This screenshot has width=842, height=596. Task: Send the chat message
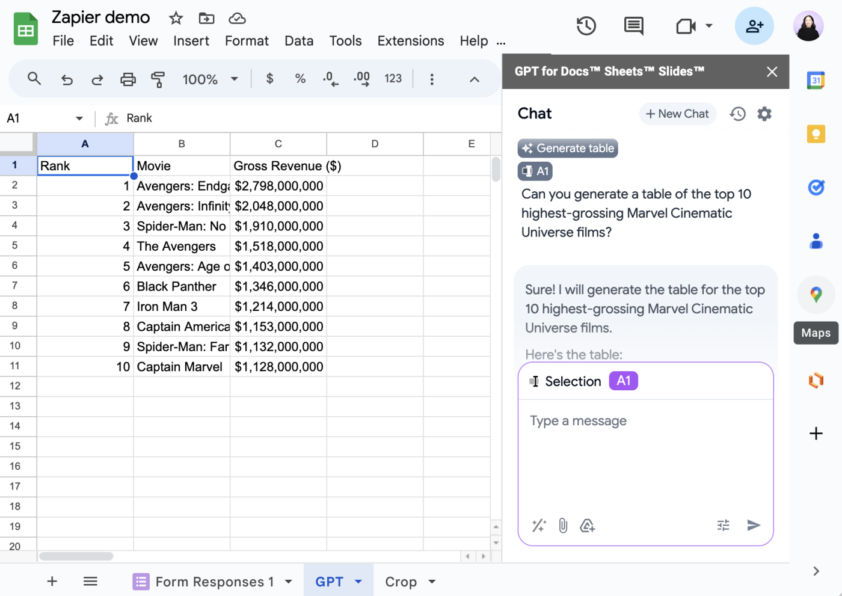click(x=754, y=526)
